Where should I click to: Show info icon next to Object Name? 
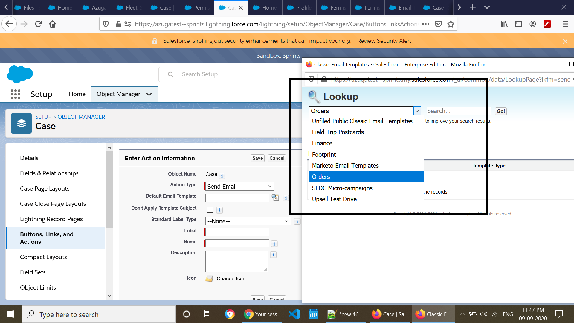(x=222, y=176)
